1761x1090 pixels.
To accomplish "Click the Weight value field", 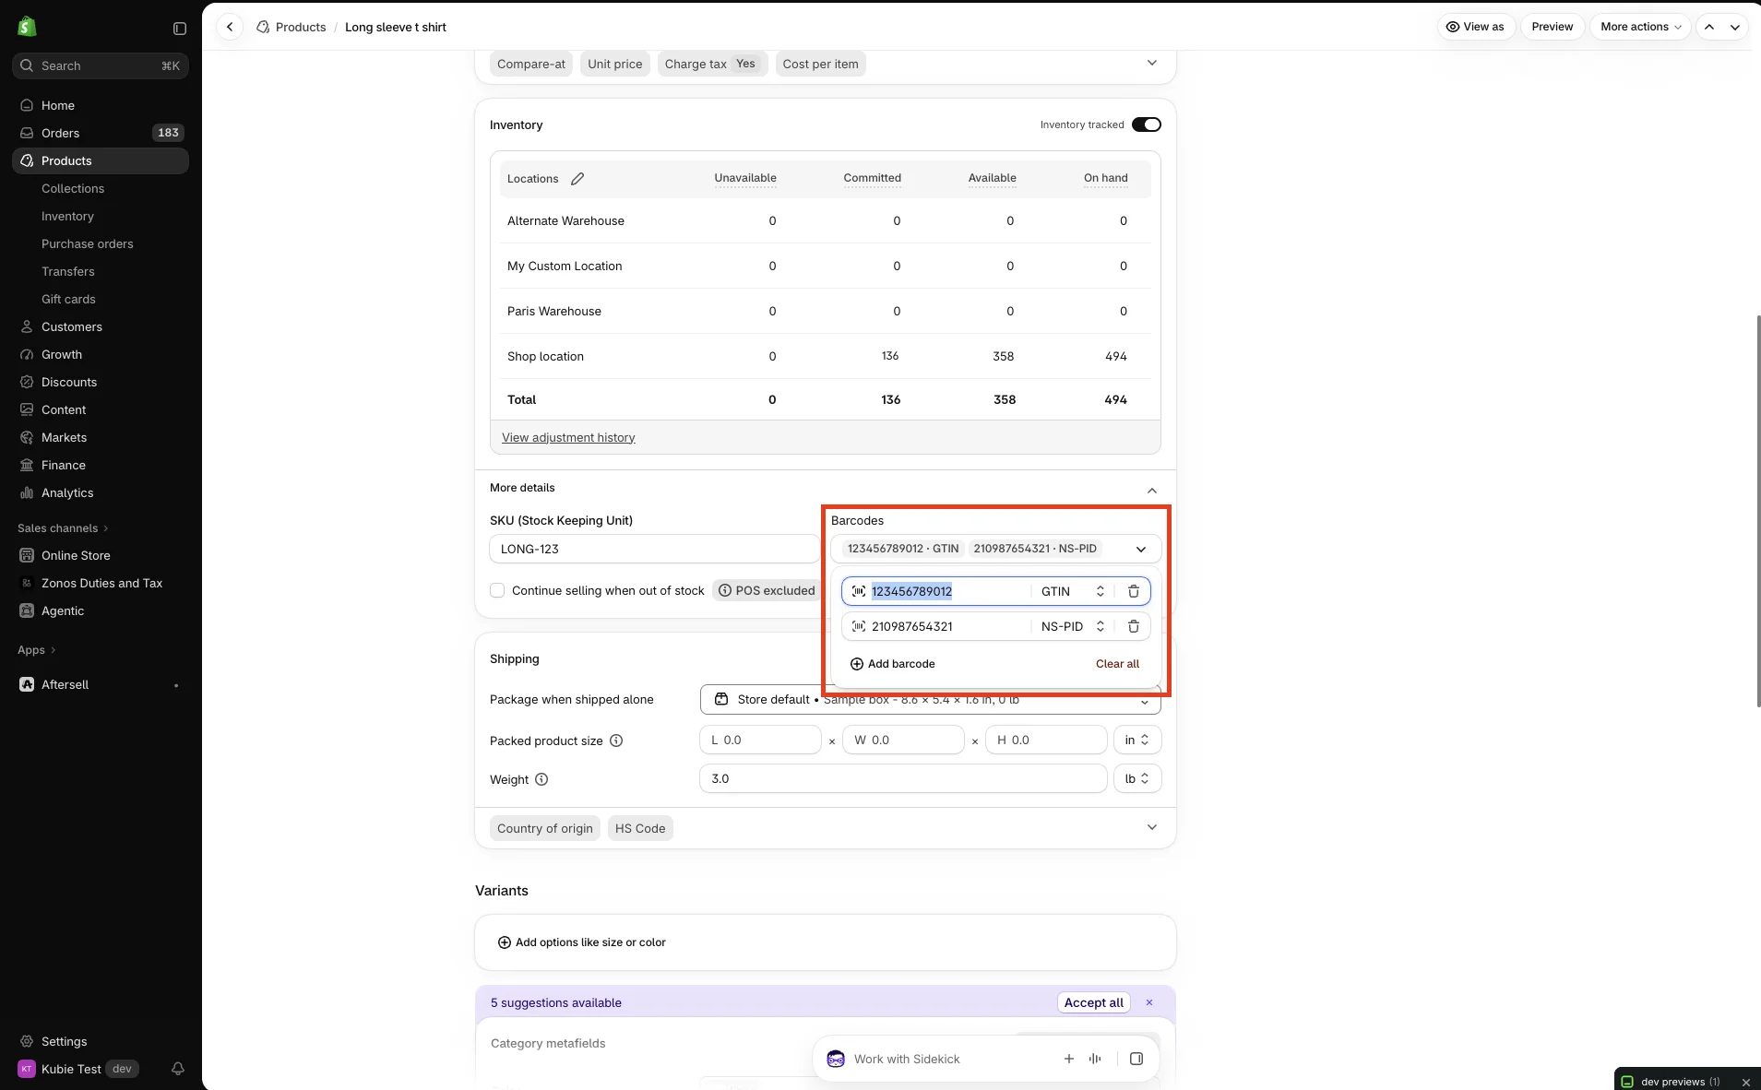I will click(903, 779).
